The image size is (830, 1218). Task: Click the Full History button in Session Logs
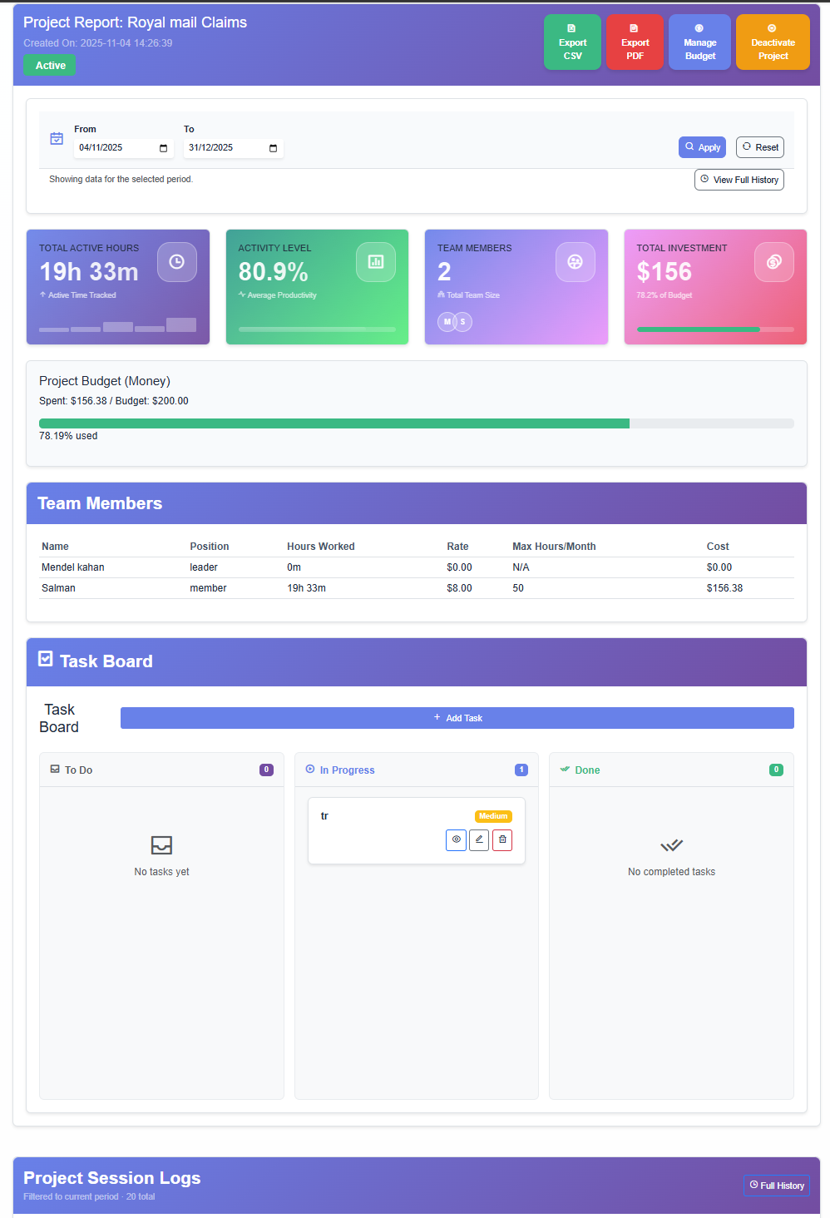[776, 1186]
